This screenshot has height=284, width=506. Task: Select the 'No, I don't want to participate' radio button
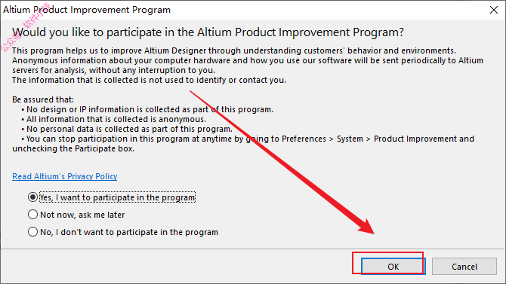coord(32,232)
